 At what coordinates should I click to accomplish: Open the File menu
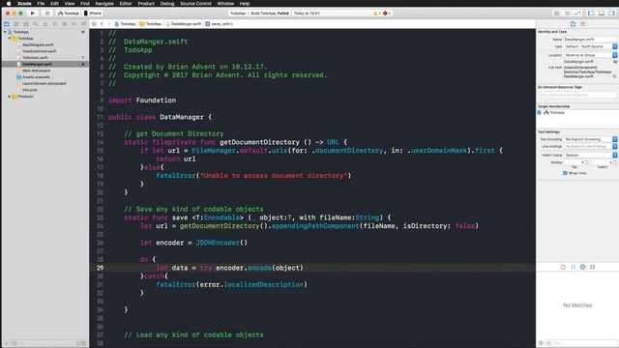coord(41,4)
